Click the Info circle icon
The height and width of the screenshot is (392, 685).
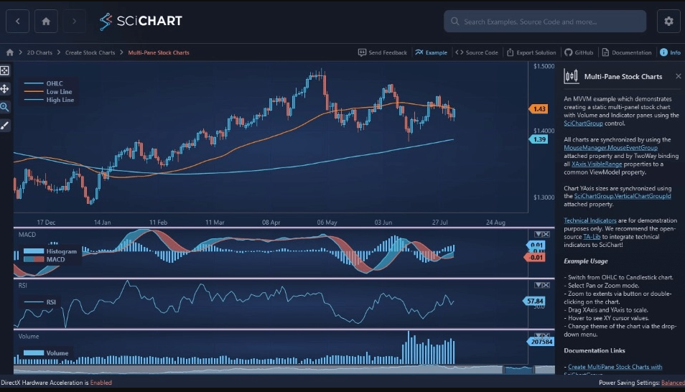click(663, 52)
